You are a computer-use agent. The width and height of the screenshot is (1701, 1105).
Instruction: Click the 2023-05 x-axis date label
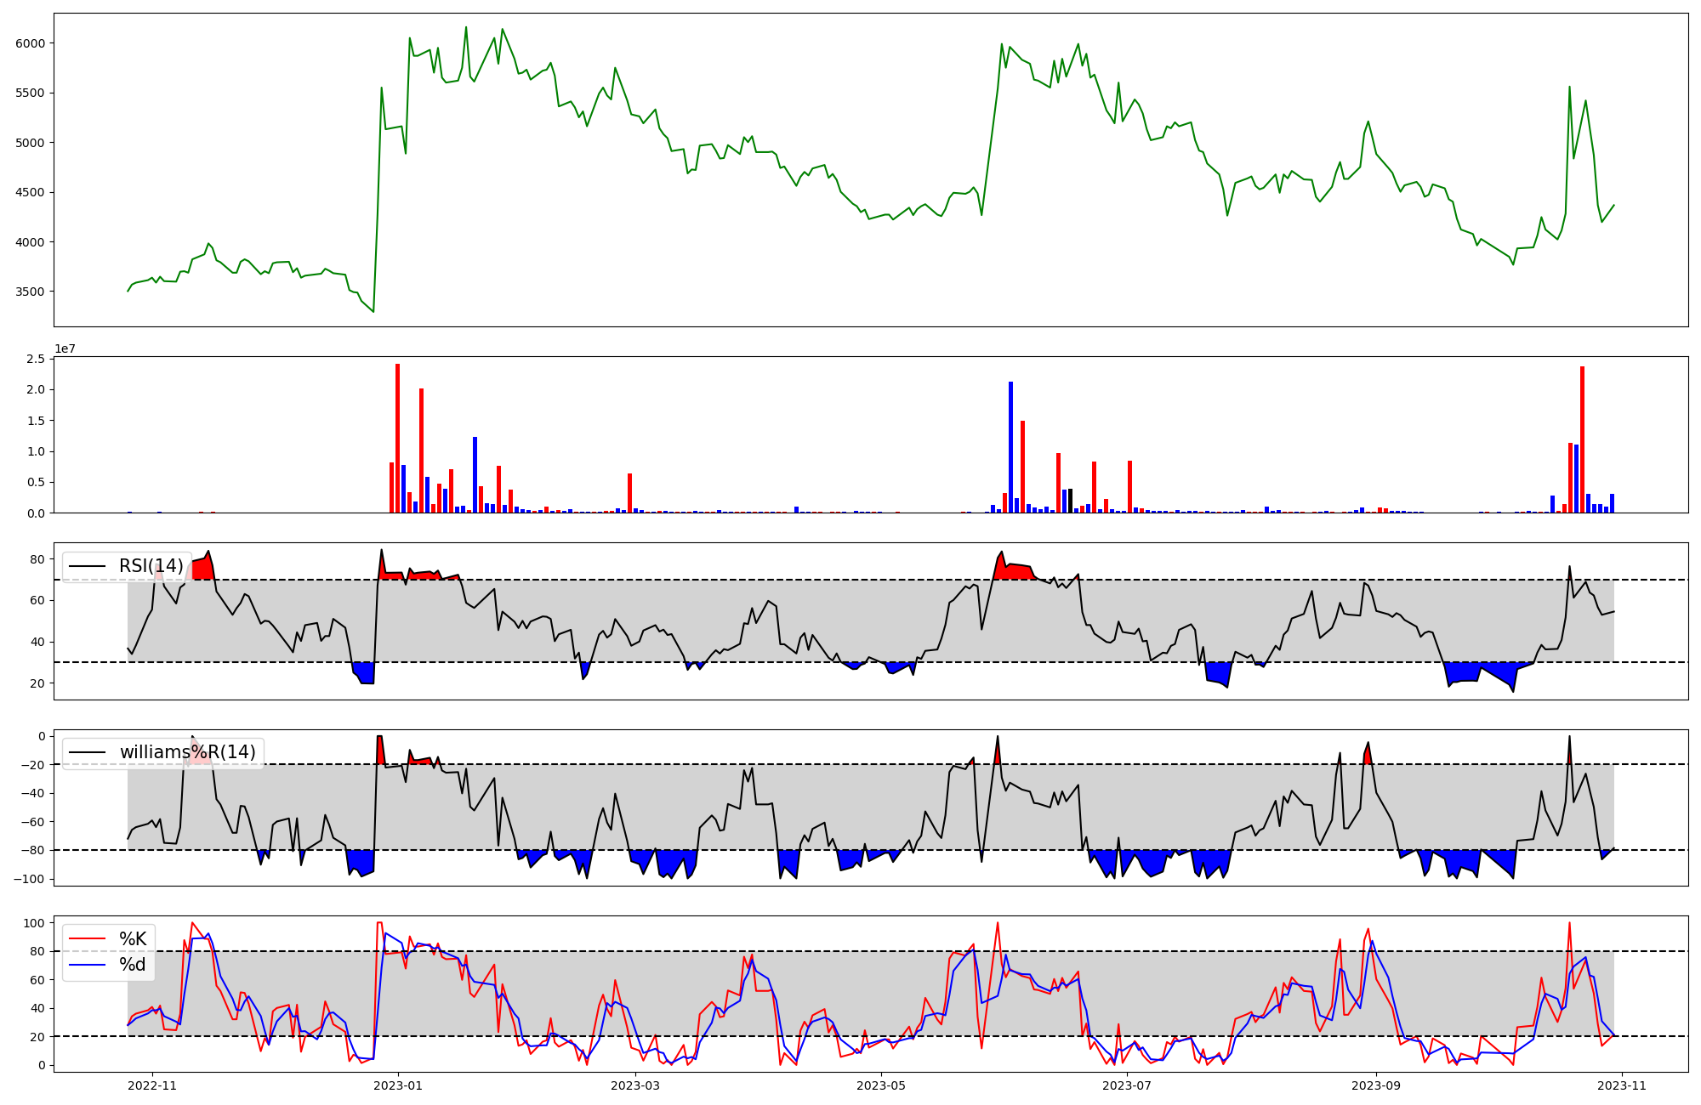(x=881, y=1085)
